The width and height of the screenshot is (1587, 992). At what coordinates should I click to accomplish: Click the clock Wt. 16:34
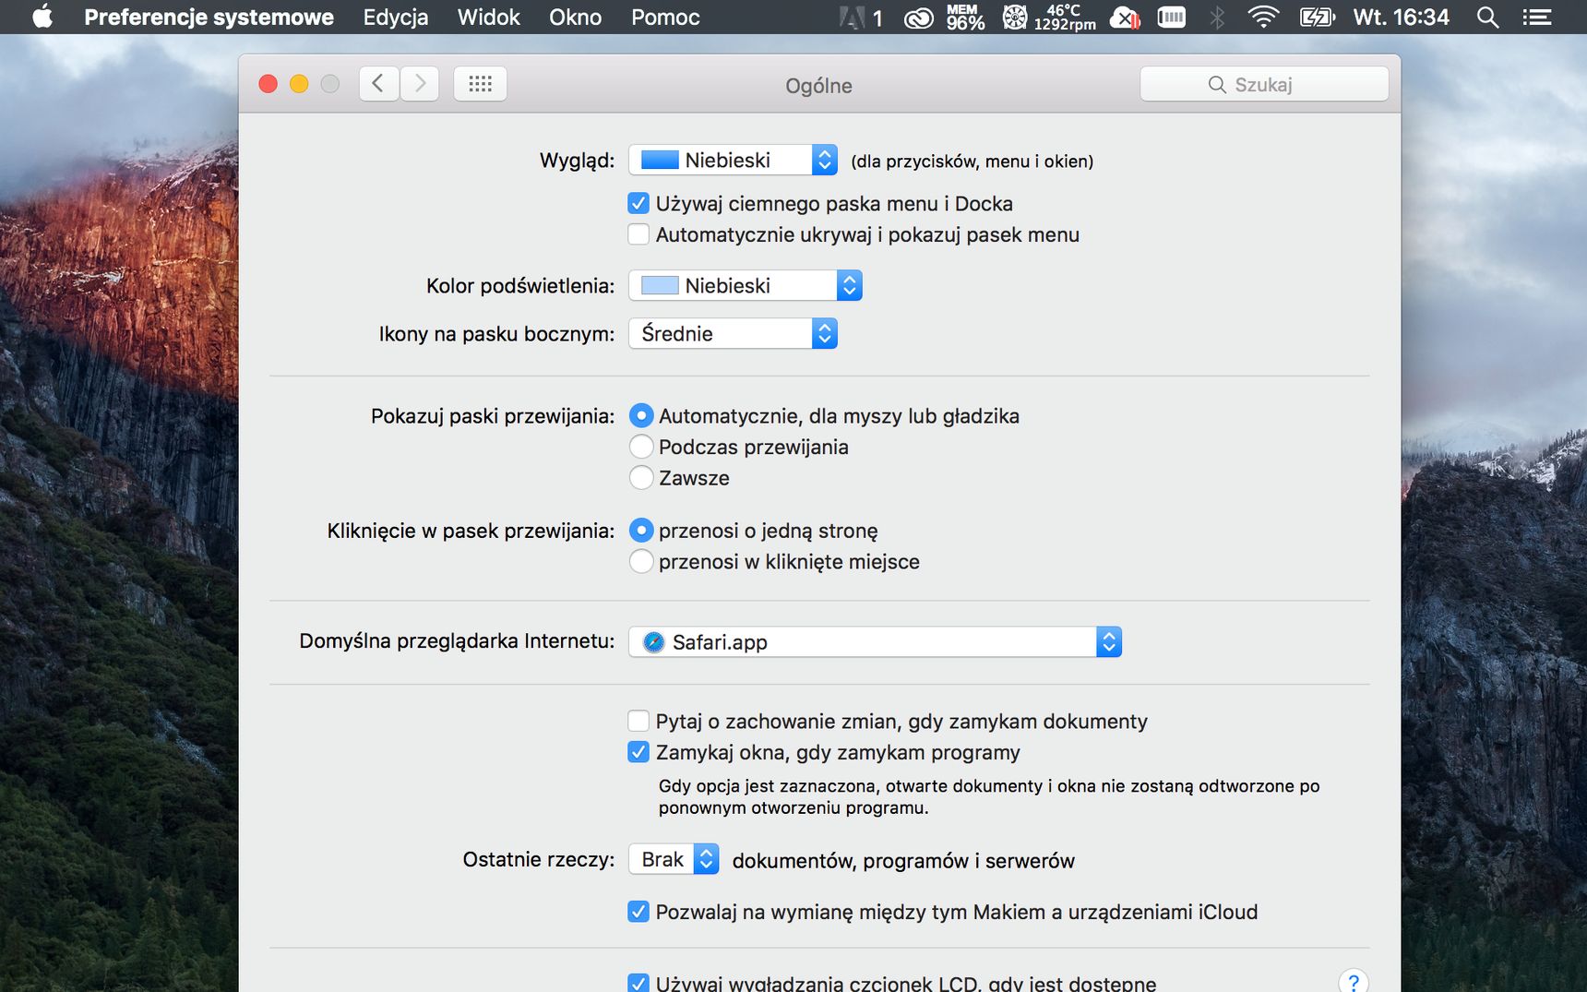pyautogui.click(x=1401, y=18)
